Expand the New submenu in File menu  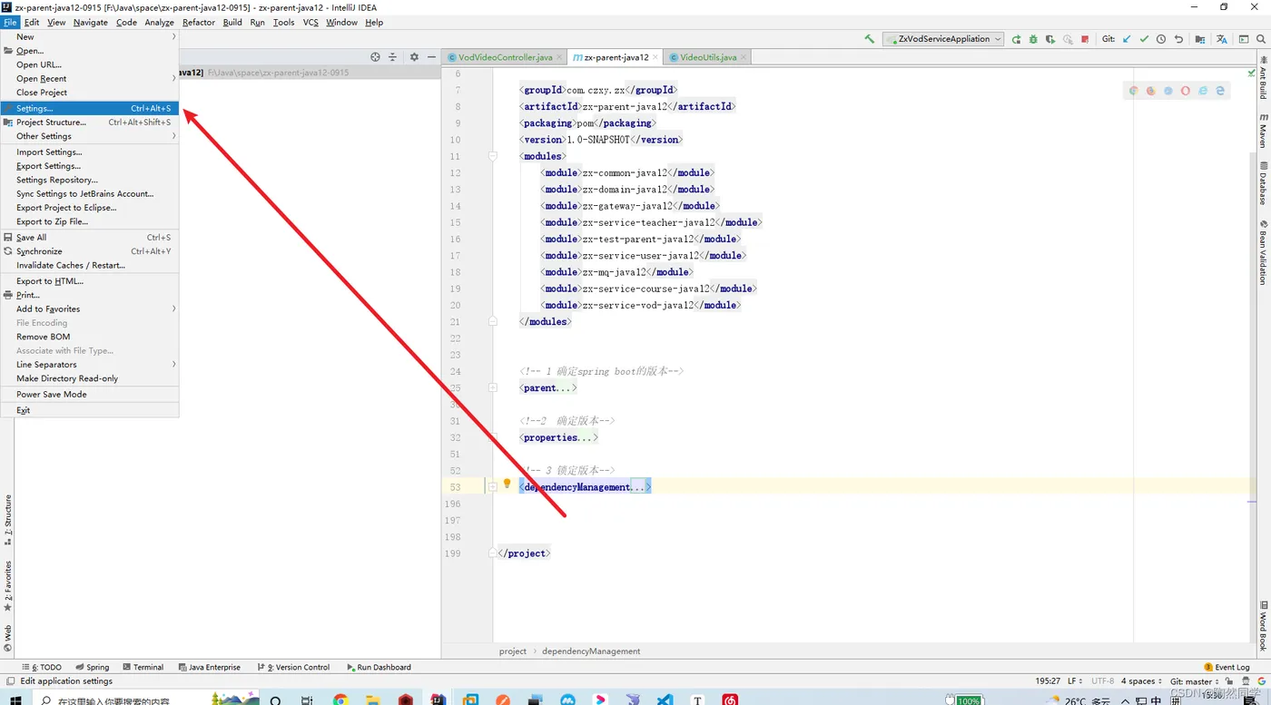90,37
